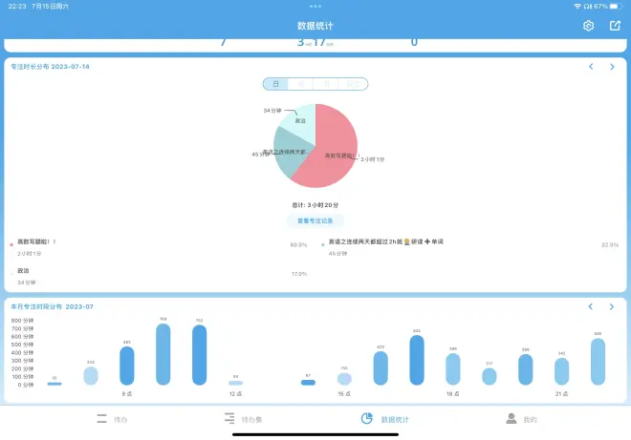Select the last segment option in range picker

354,84
